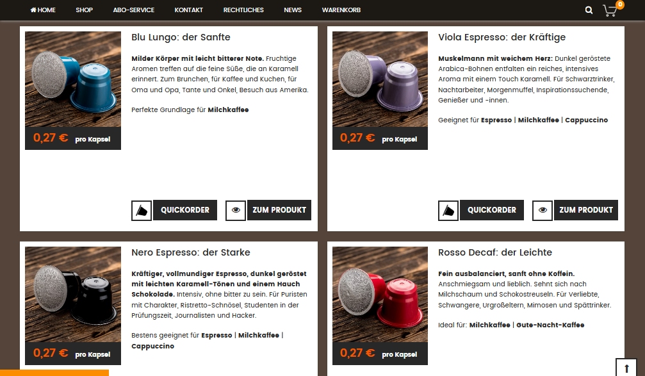Click the eye icon for Blu Lungo product
The height and width of the screenshot is (376, 645).
click(x=236, y=211)
